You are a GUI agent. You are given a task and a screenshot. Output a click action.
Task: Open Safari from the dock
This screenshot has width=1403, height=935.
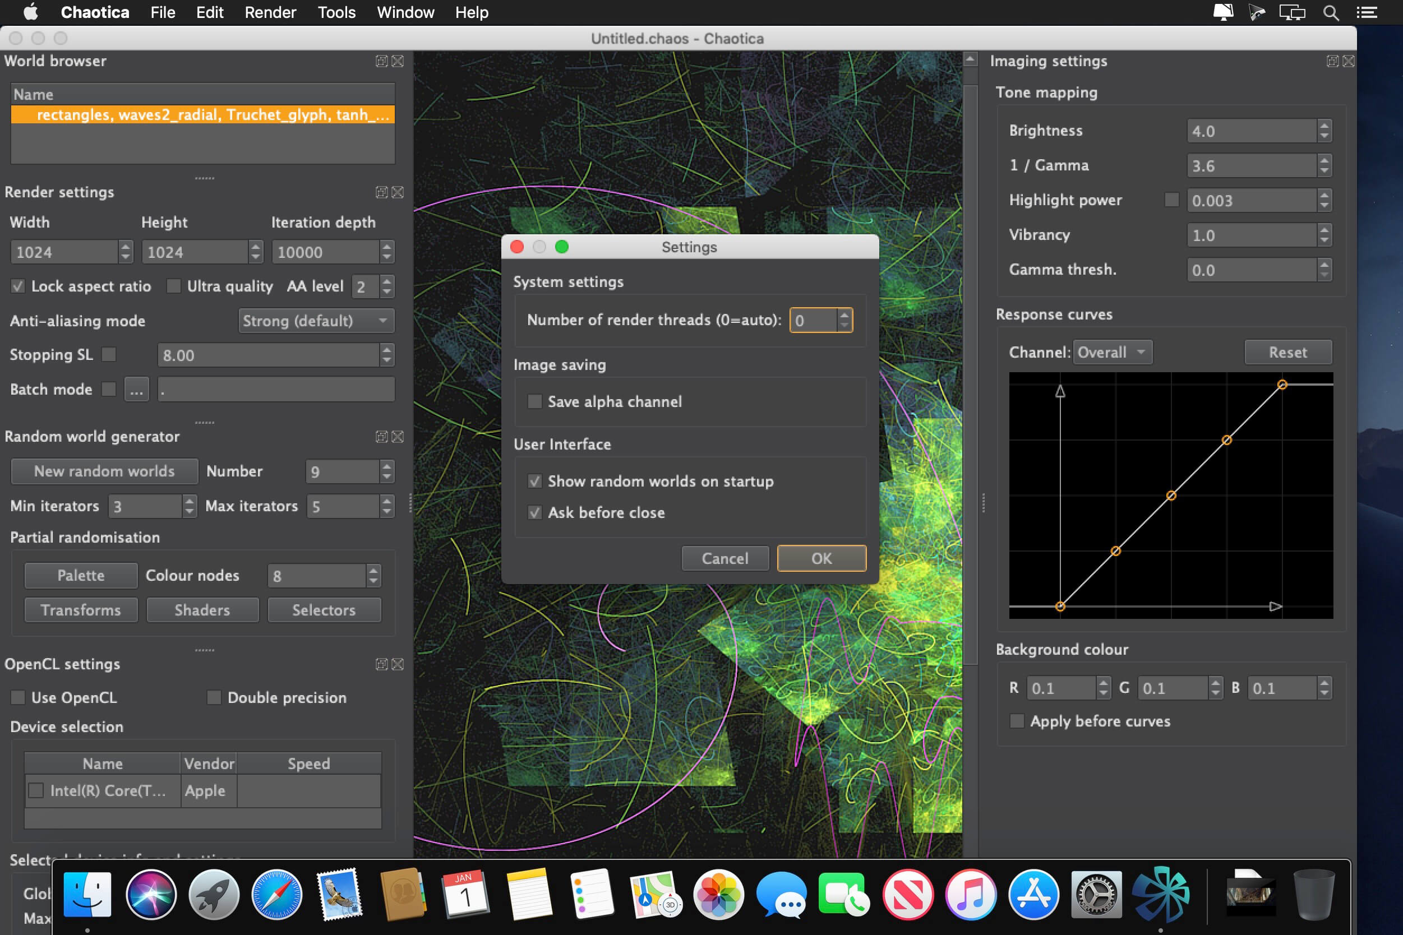pos(277,895)
